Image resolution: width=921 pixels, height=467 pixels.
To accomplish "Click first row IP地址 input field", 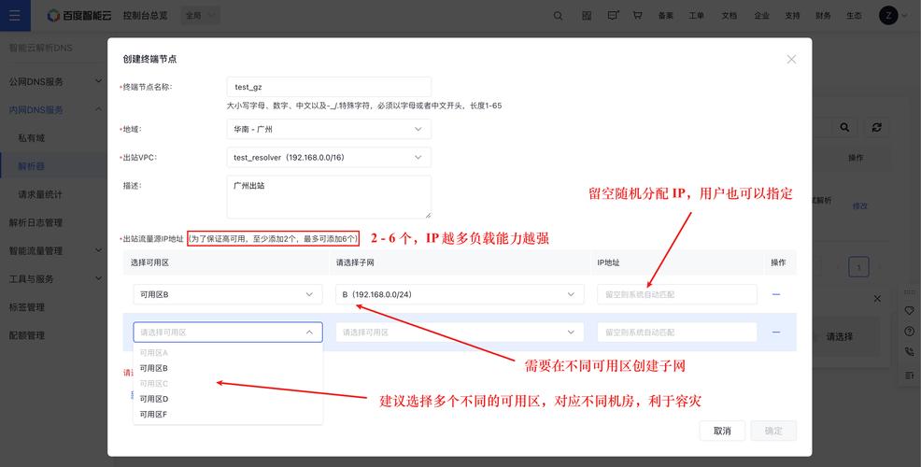I will (676, 294).
